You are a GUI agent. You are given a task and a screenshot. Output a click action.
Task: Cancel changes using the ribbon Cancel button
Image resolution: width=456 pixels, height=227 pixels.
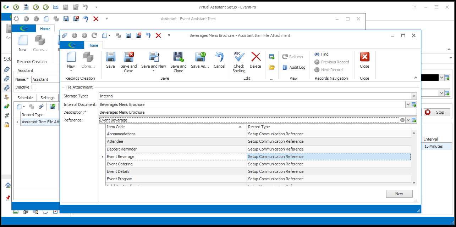(219, 60)
